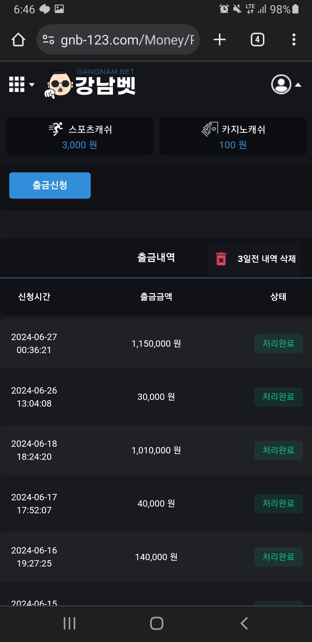Tap the 카지노캐쉬 balance card

[233, 136]
